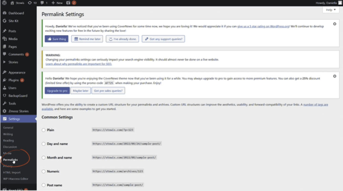Open the WordPress logo menu

[x=4, y=3]
